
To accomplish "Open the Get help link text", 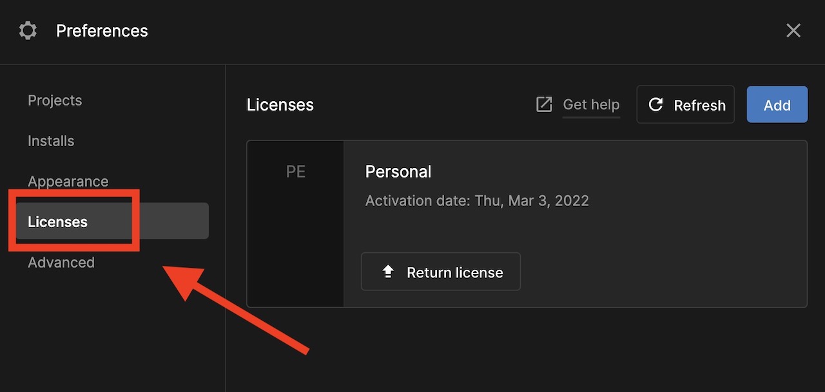I will (591, 104).
